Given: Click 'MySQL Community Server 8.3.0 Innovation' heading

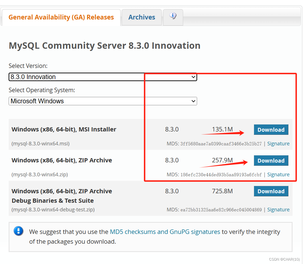Looking at the screenshot, I should (x=105, y=46).
